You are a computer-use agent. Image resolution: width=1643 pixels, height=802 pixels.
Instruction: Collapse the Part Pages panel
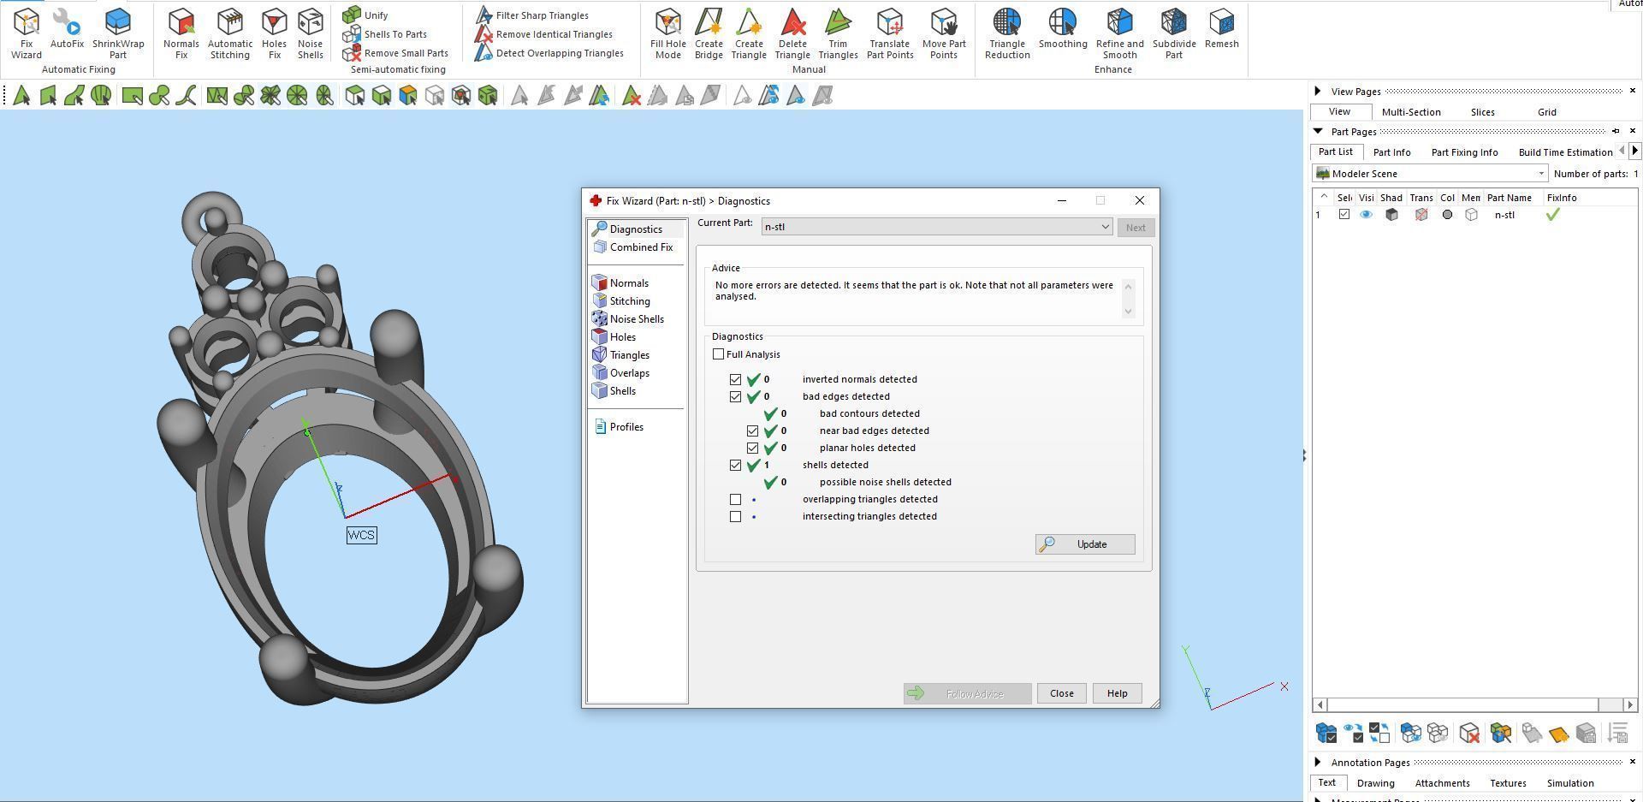[x=1318, y=131]
